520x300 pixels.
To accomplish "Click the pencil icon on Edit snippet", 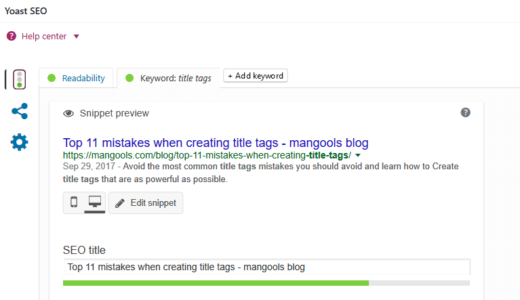I will 120,202.
